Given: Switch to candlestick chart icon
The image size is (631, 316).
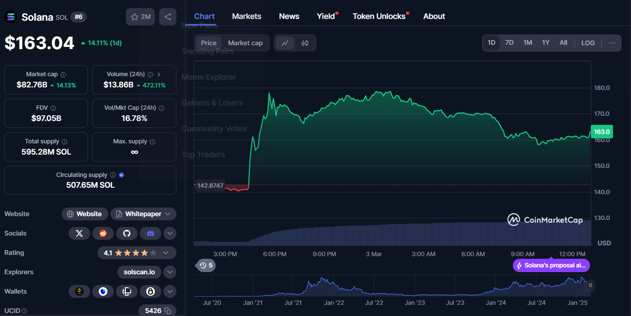Looking at the screenshot, I should pos(305,43).
